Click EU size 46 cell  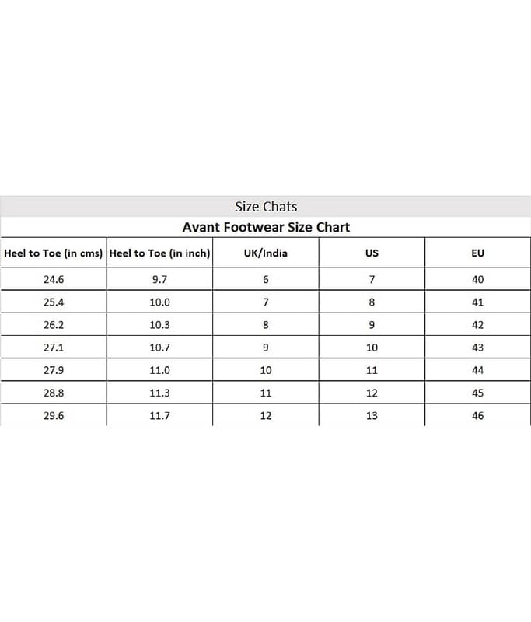(477, 415)
